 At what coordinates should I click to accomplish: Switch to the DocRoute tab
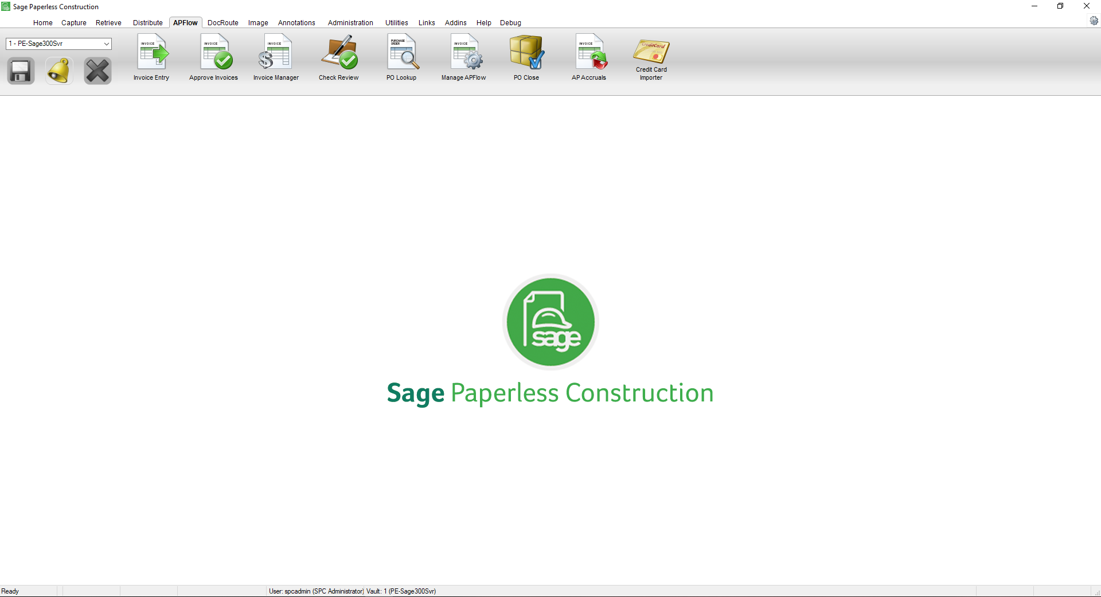[223, 23]
